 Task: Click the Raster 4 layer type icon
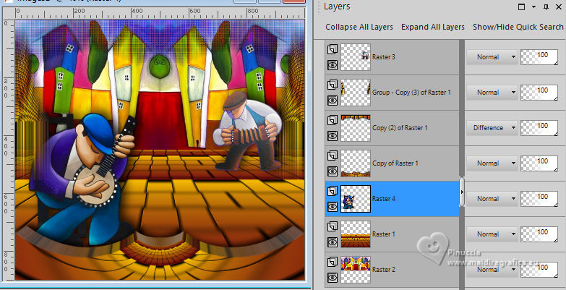click(333, 191)
